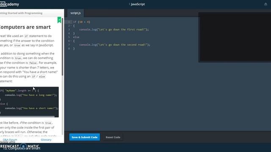Click the green completed bookmark icon
This screenshot has height=152, width=271.
click(59, 20)
